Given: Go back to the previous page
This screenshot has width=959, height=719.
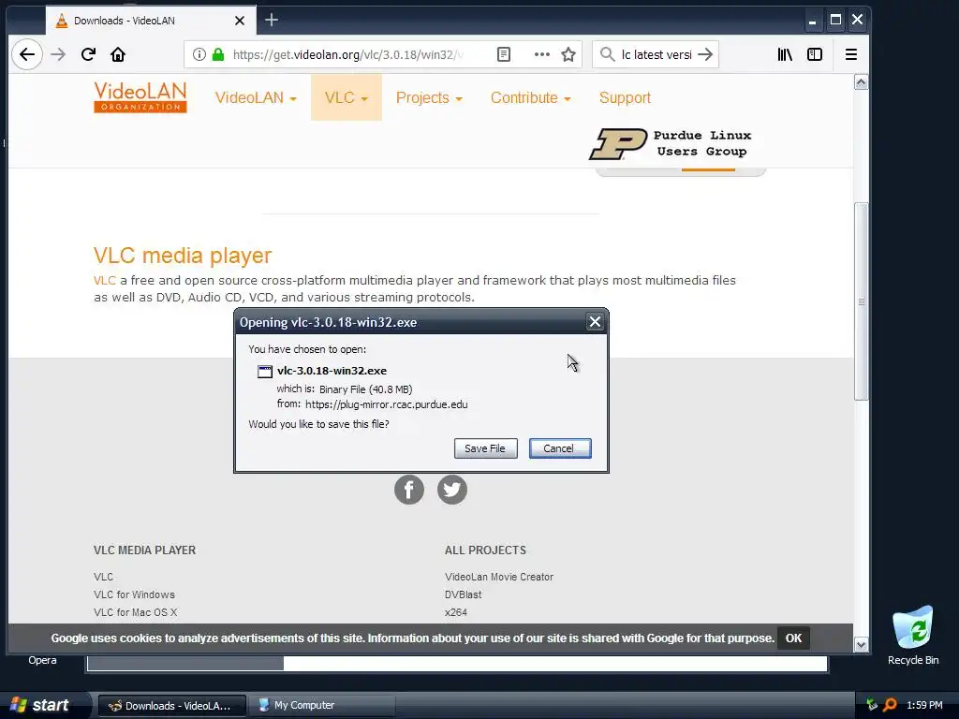Looking at the screenshot, I should click(27, 54).
